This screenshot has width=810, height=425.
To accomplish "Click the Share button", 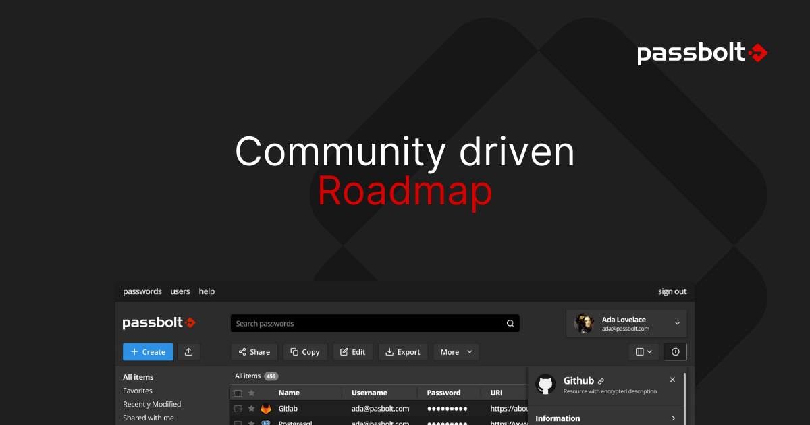I will click(254, 351).
